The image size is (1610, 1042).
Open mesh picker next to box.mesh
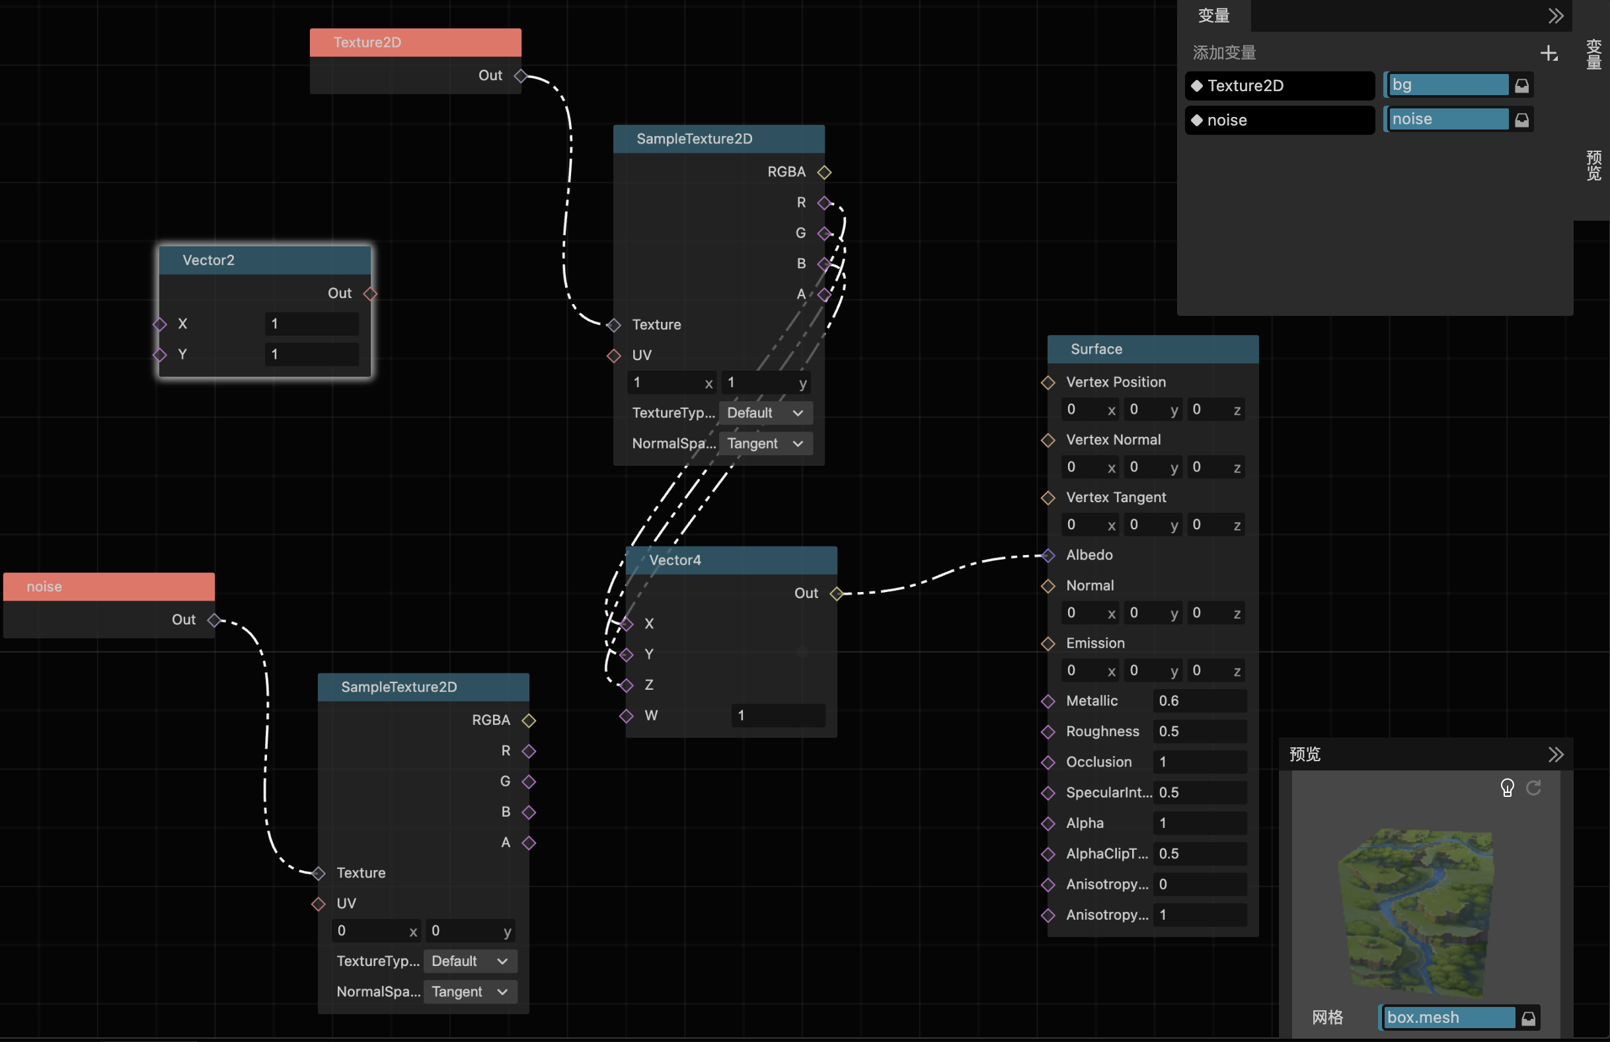[x=1528, y=1018]
